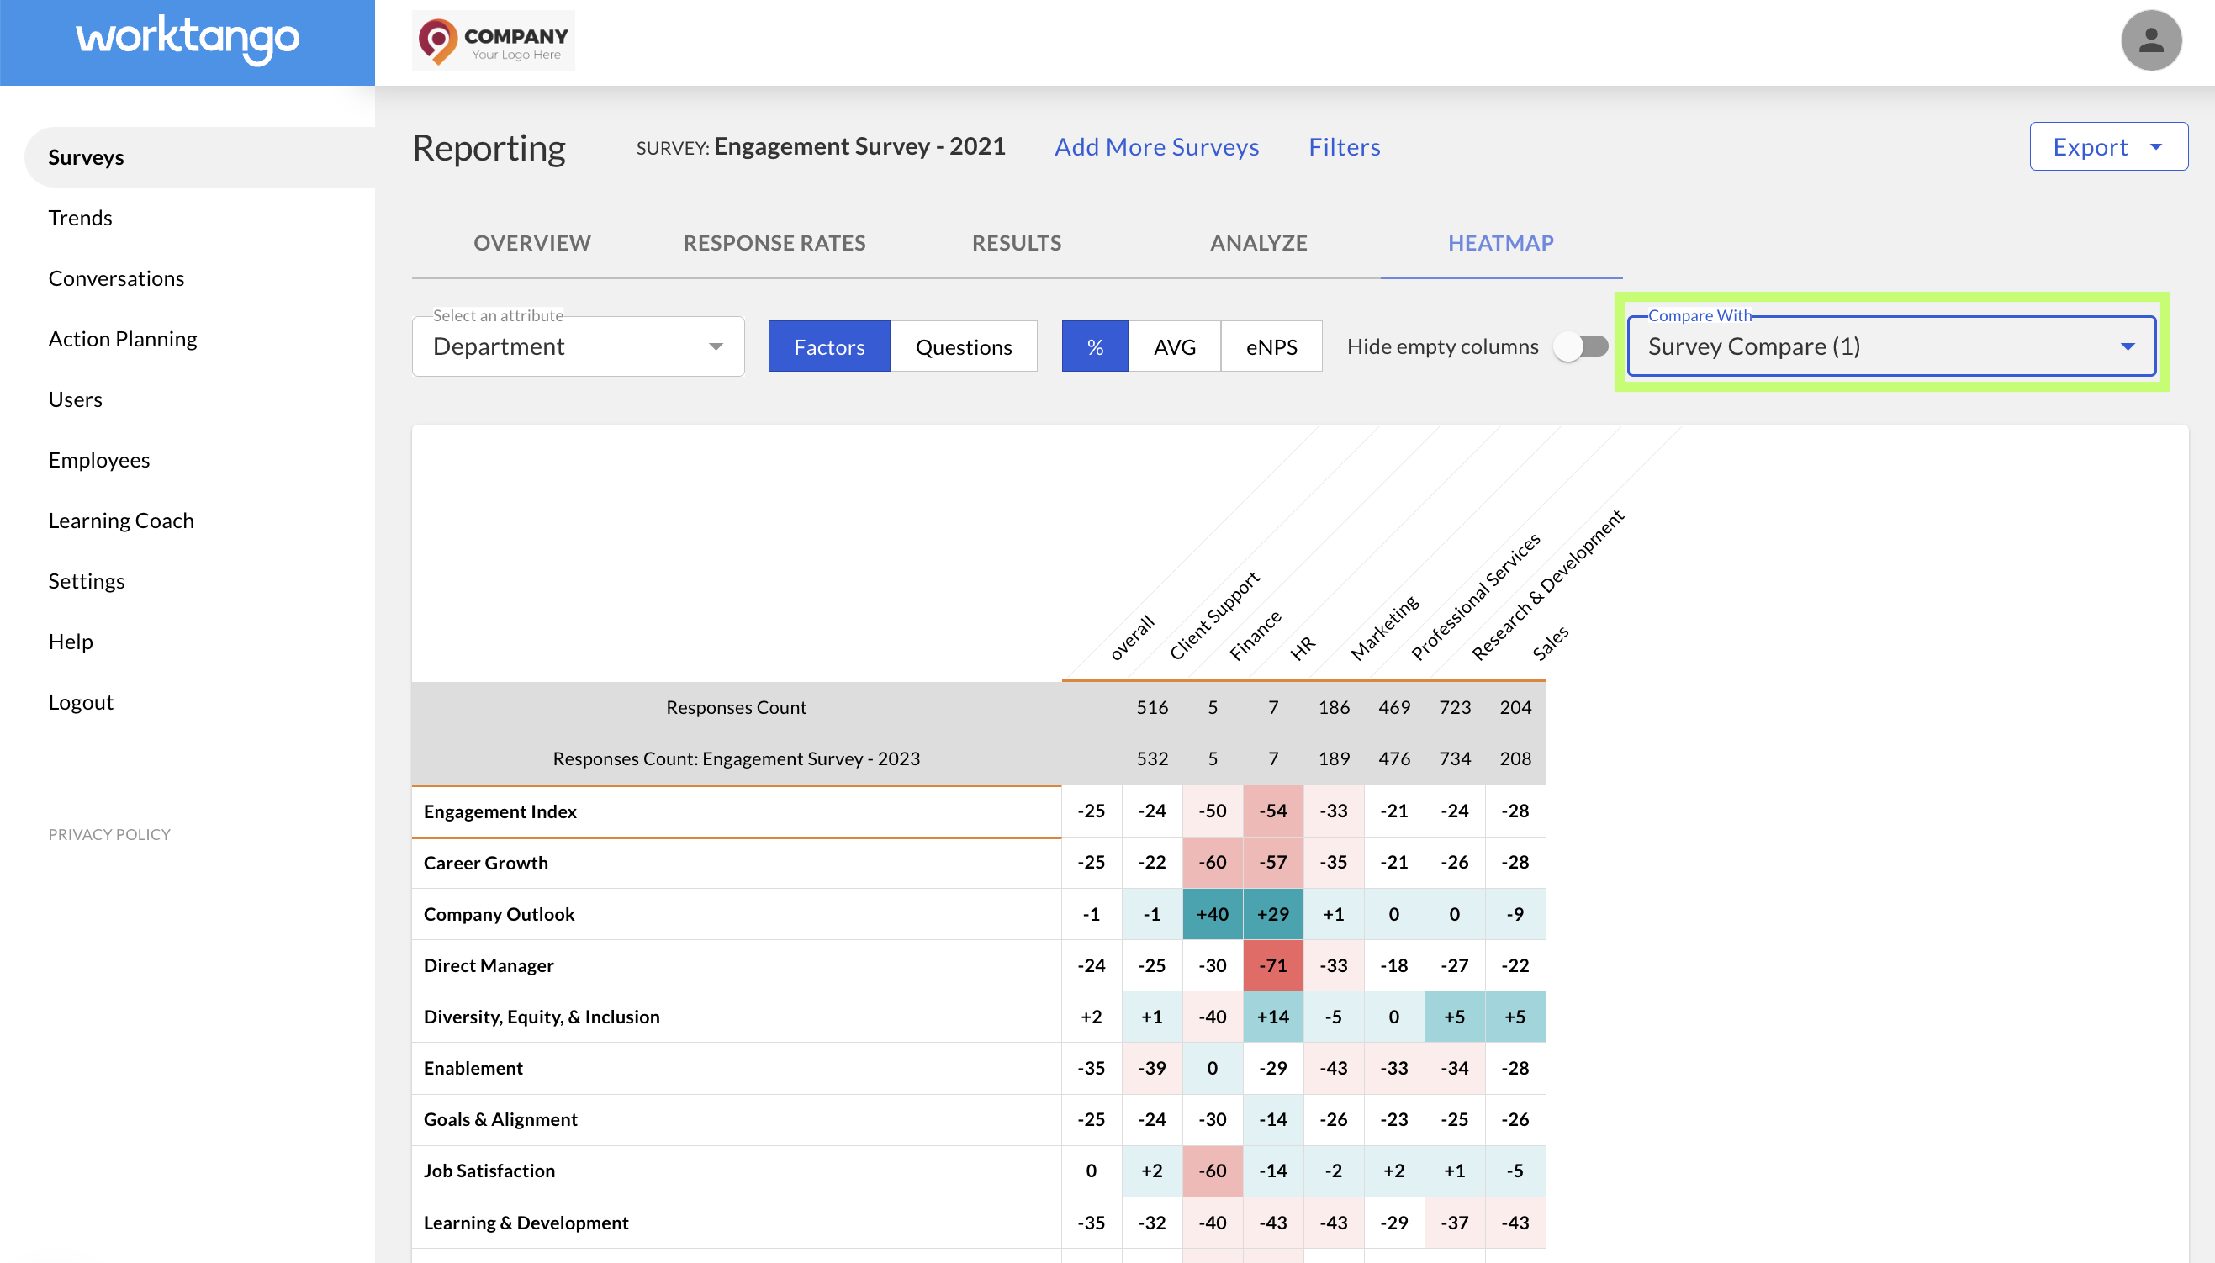The width and height of the screenshot is (2215, 1263).
Task: Open the Filters link
Action: coord(1345,146)
